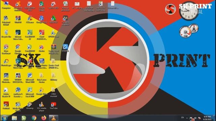Launch the Winamp shortcut

coord(30,106)
